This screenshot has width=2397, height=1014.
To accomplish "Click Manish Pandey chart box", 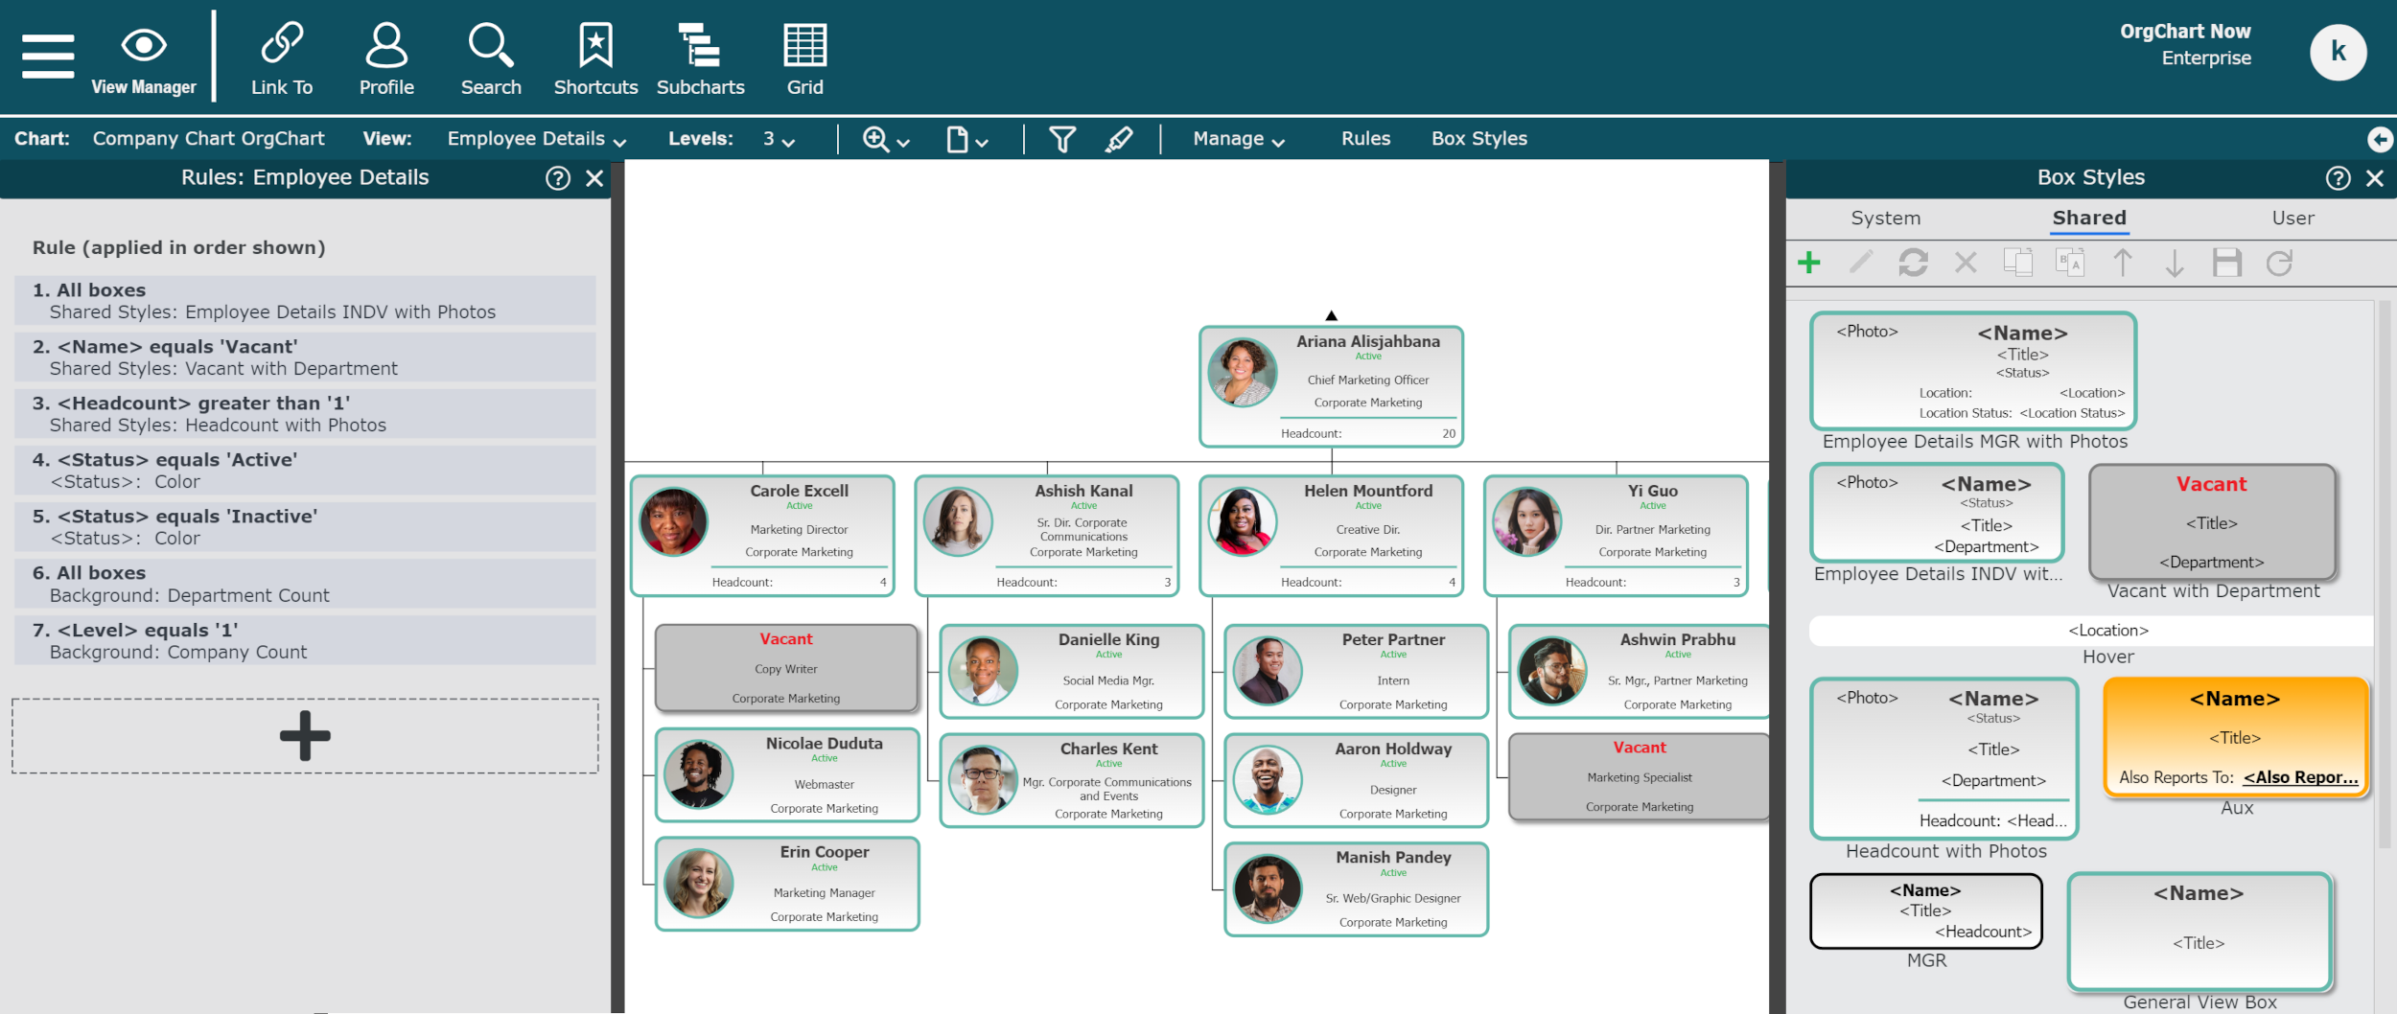I will pyautogui.click(x=1356, y=889).
